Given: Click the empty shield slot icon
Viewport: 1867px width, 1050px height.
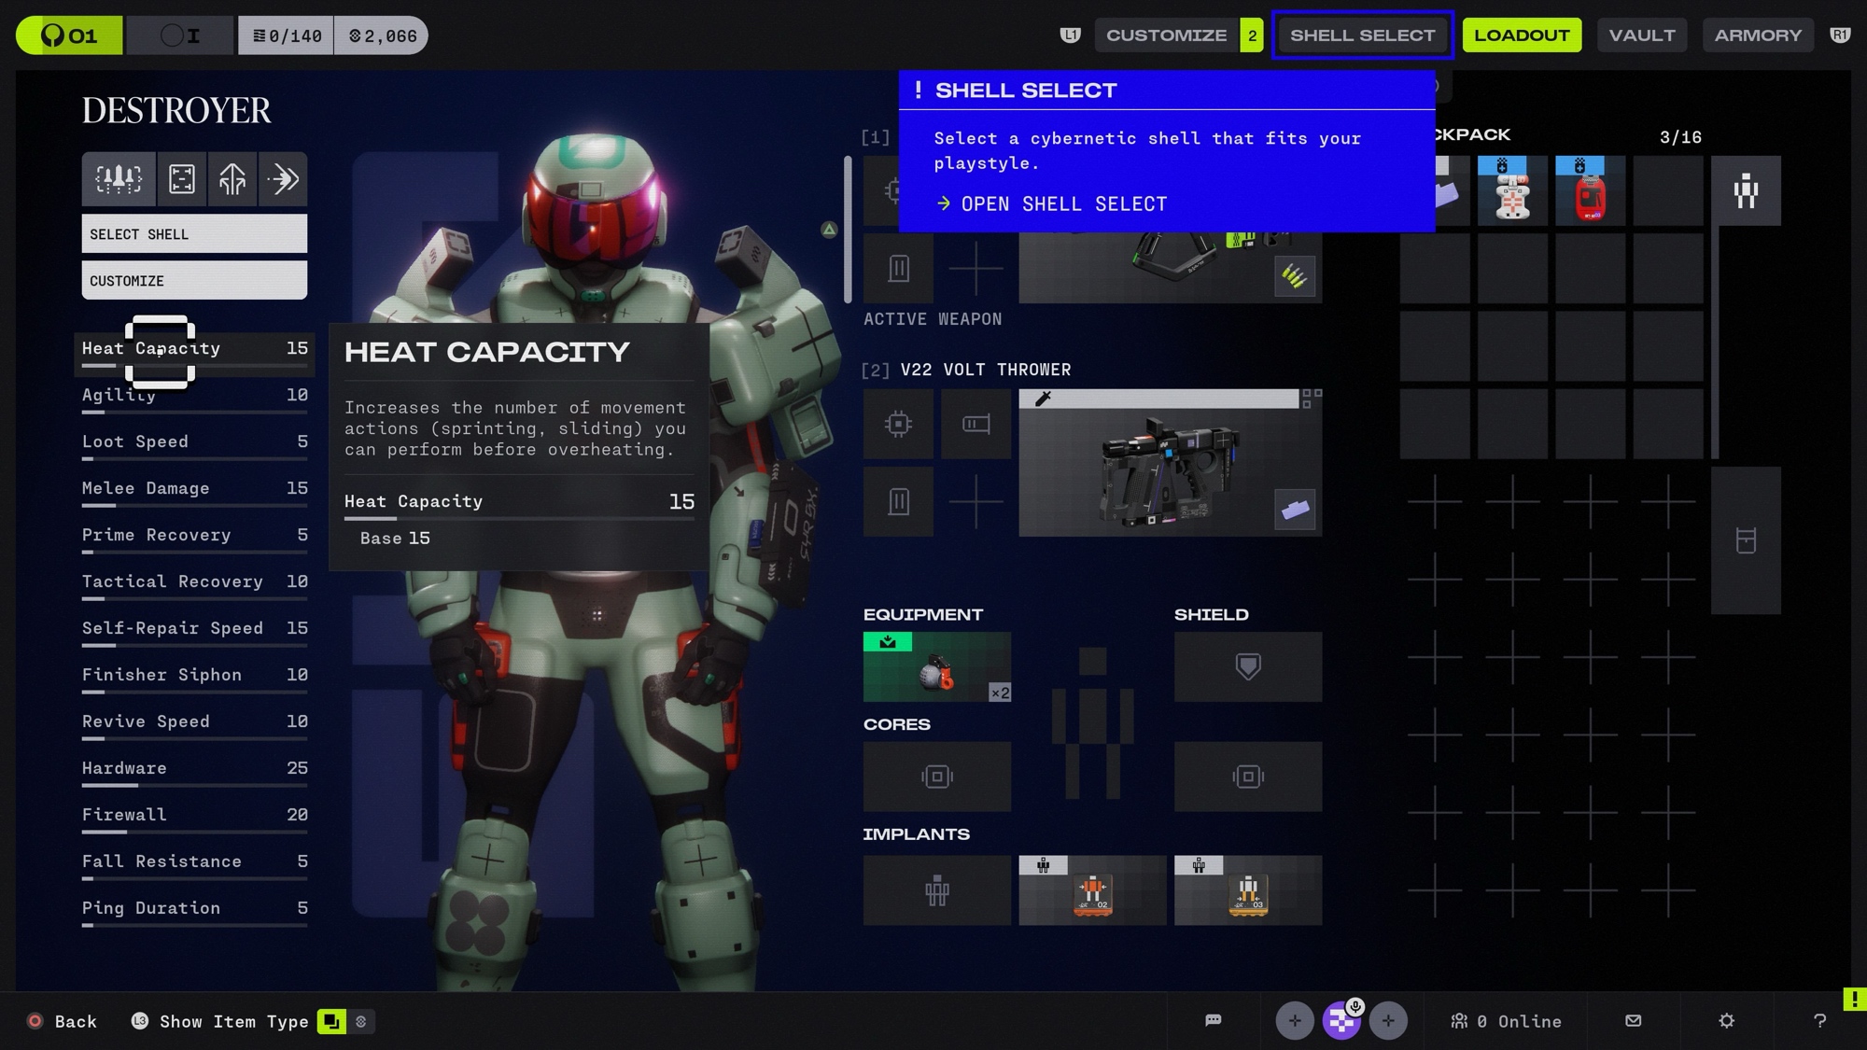Looking at the screenshot, I should coord(1247,666).
